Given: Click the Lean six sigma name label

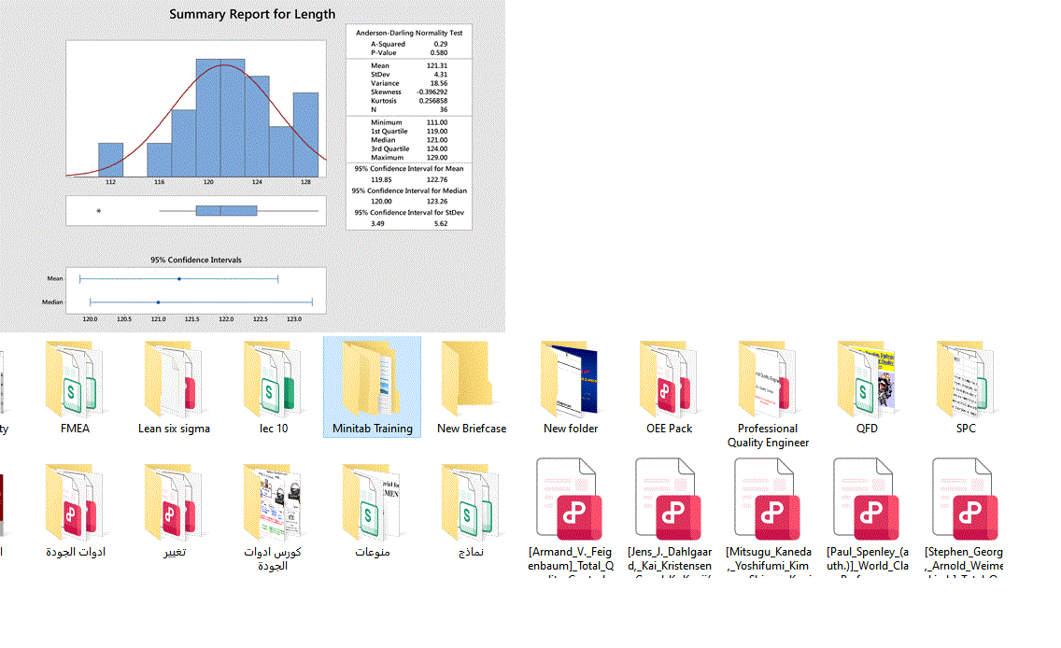Looking at the screenshot, I should click(x=174, y=429).
